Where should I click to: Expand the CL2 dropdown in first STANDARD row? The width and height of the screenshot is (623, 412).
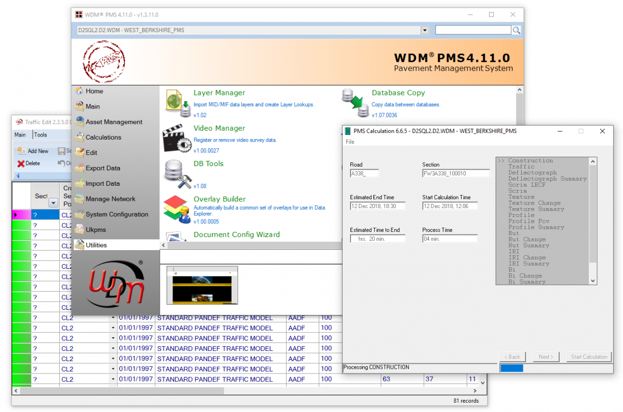point(113,318)
